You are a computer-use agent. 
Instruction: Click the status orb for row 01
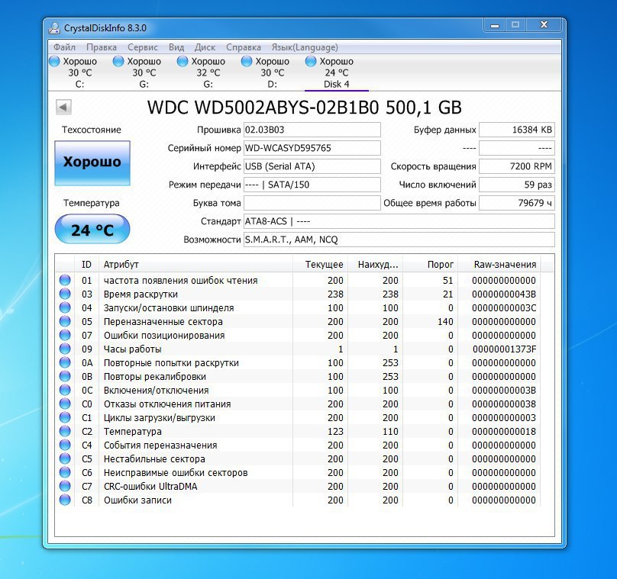65,280
